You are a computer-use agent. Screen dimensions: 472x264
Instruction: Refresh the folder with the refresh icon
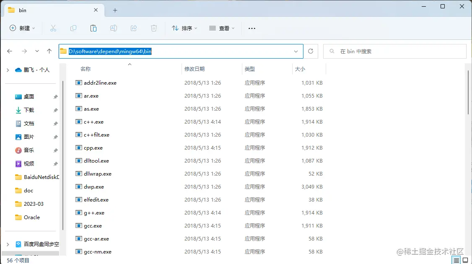(x=311, y=51)
